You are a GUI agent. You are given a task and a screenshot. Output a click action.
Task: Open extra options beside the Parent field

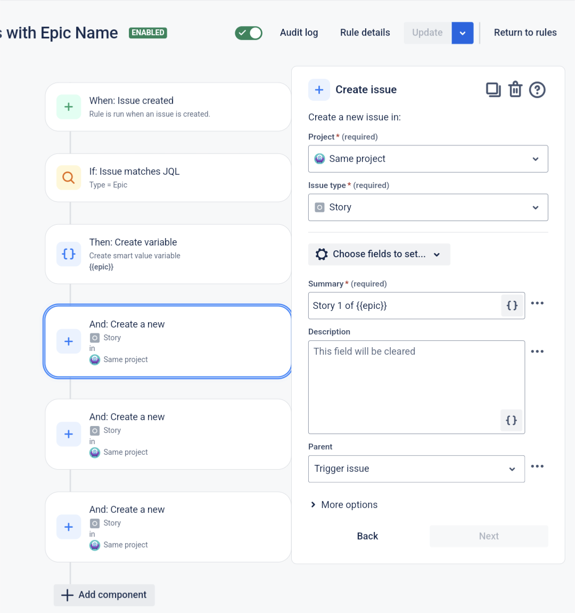[x=537, y=466]
